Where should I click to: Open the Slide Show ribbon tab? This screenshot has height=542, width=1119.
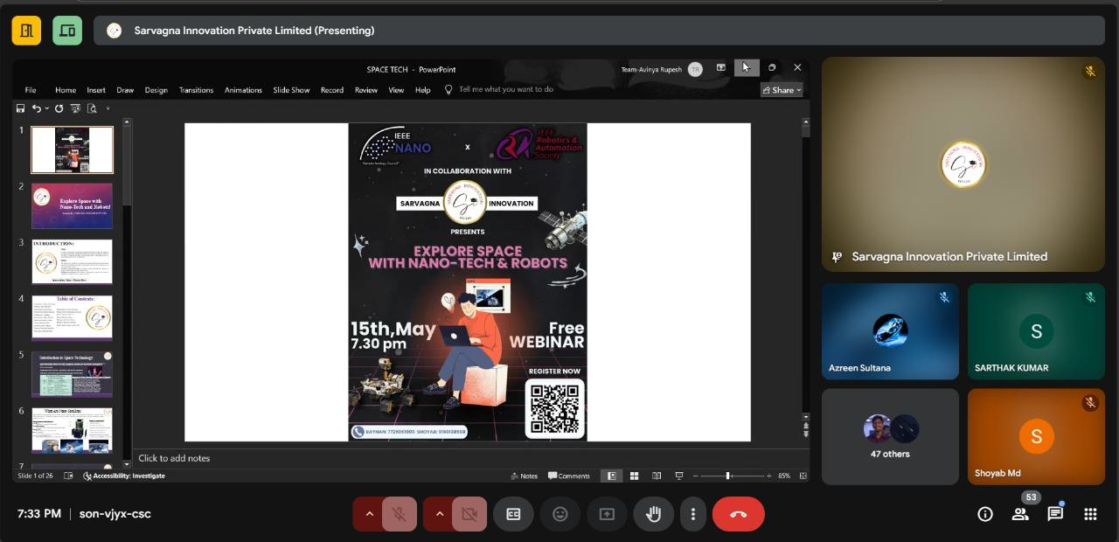(291, 90)
